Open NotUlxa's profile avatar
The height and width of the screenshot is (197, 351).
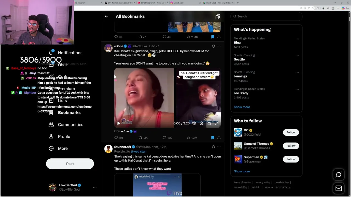(108, 48)
